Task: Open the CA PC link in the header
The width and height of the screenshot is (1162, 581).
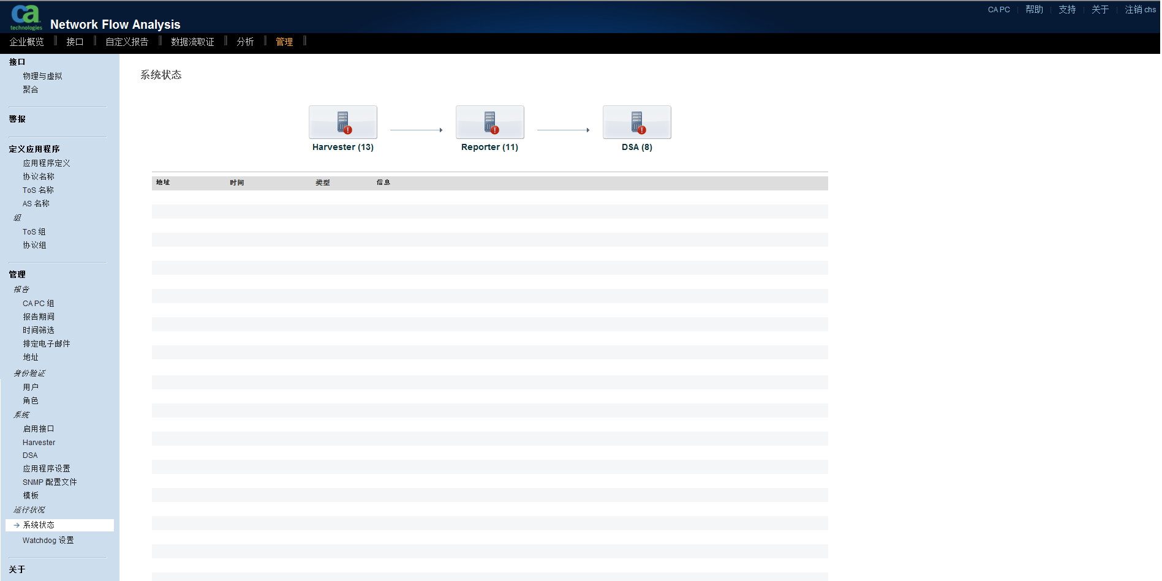Action: [x=999, y=10]
